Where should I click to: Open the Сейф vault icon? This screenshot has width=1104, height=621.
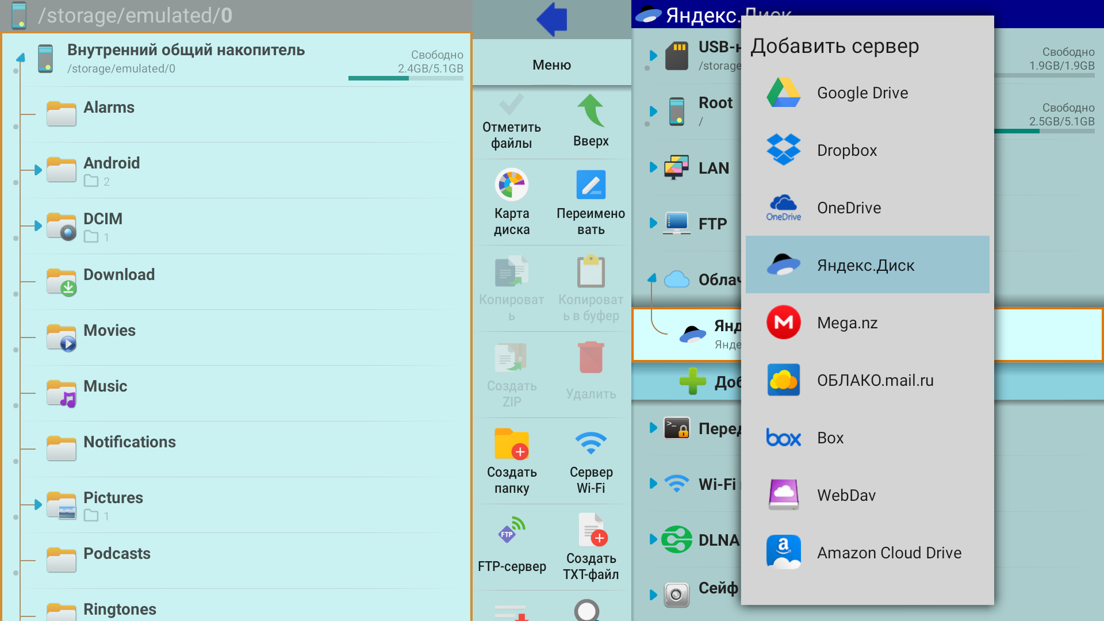pos(677,595)
